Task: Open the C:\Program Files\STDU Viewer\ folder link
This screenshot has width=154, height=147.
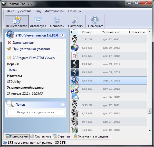Action: [x=34, y=58]
